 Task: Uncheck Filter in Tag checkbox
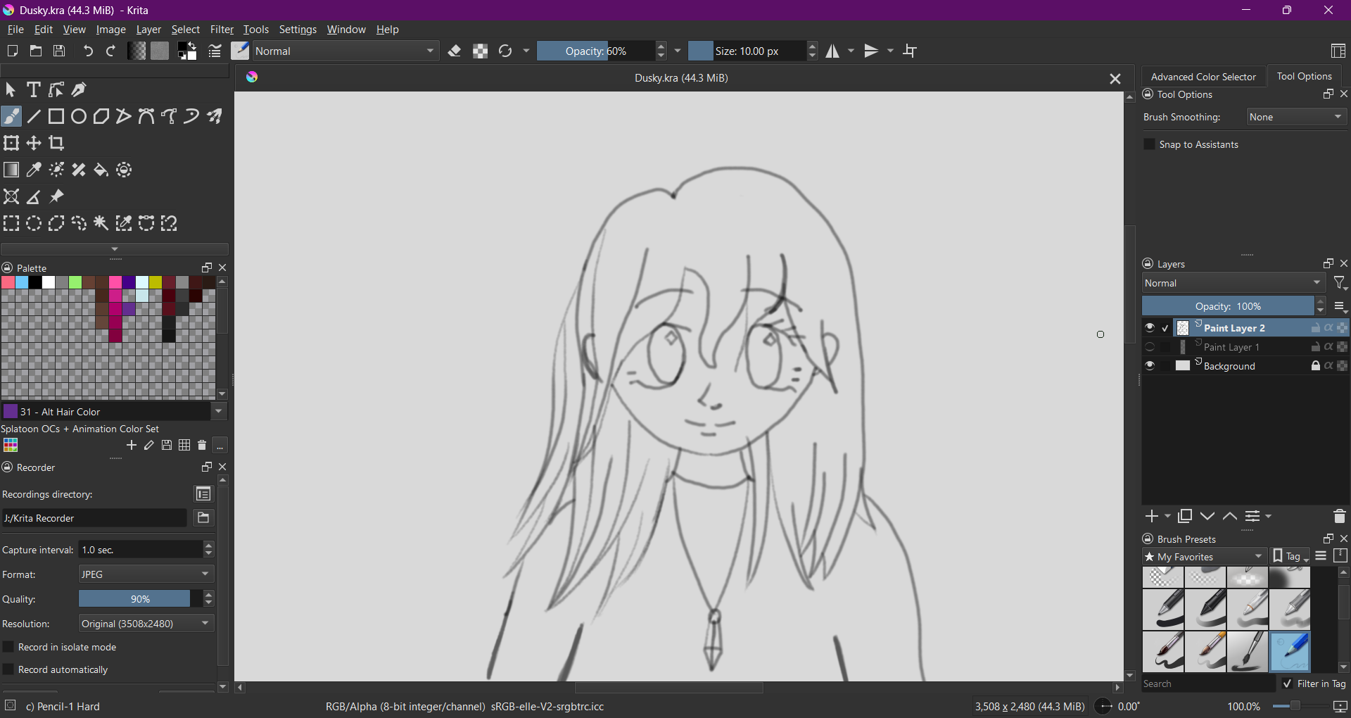[x=1288, y=684]
